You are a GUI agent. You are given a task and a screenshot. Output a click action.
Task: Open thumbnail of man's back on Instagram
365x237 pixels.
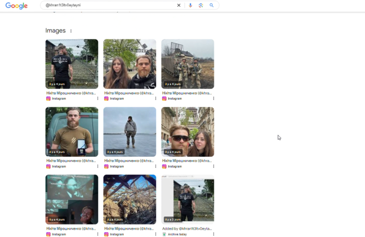coord(72,64)
